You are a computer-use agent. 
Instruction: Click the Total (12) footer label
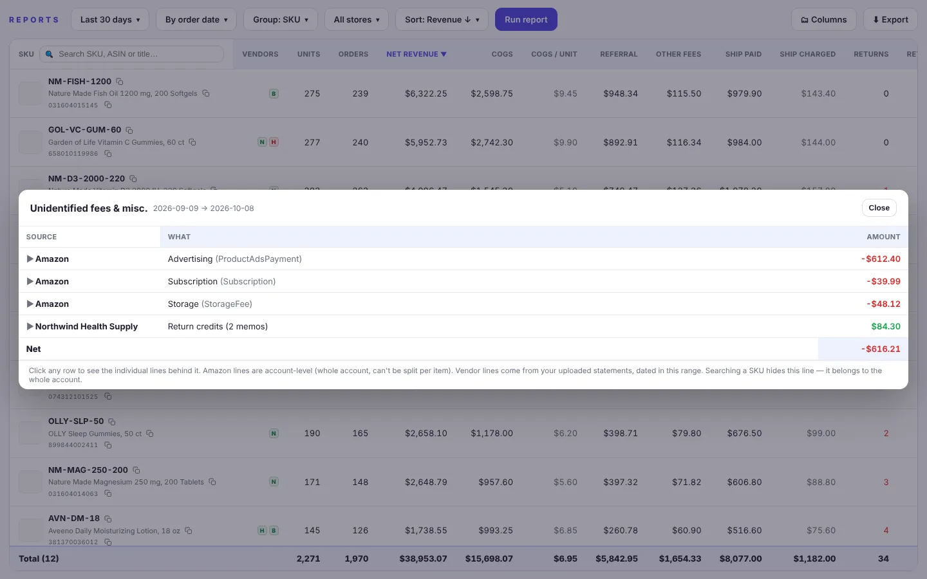(39, 558)
